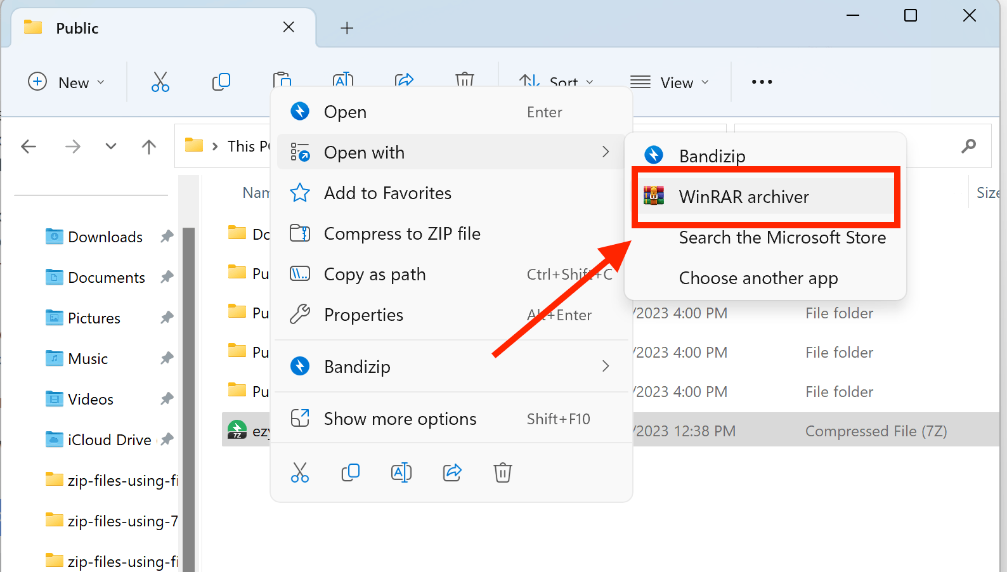Click the Cut icon at context menu bottom
The image size is (1007, 572).
[x=300, y=472]
